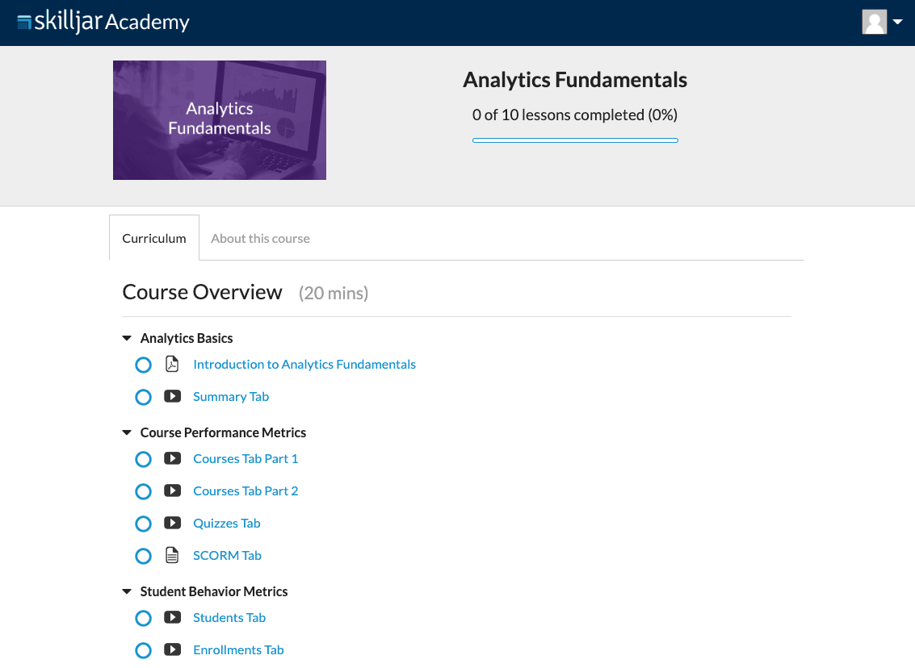This screenshot has height=668, width=915.
Task: Click video icon next to Students Tab
Action: (172, 618)
